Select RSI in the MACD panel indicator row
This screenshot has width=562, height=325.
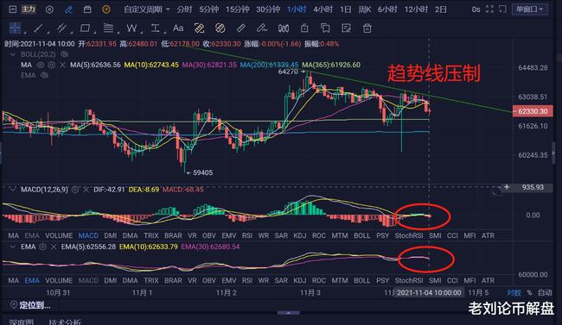coord(247,235)
